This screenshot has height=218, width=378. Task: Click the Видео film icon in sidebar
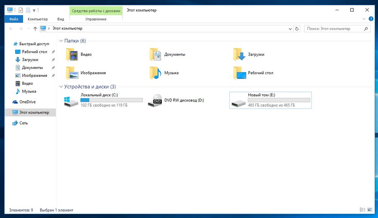tap(18, 83)
